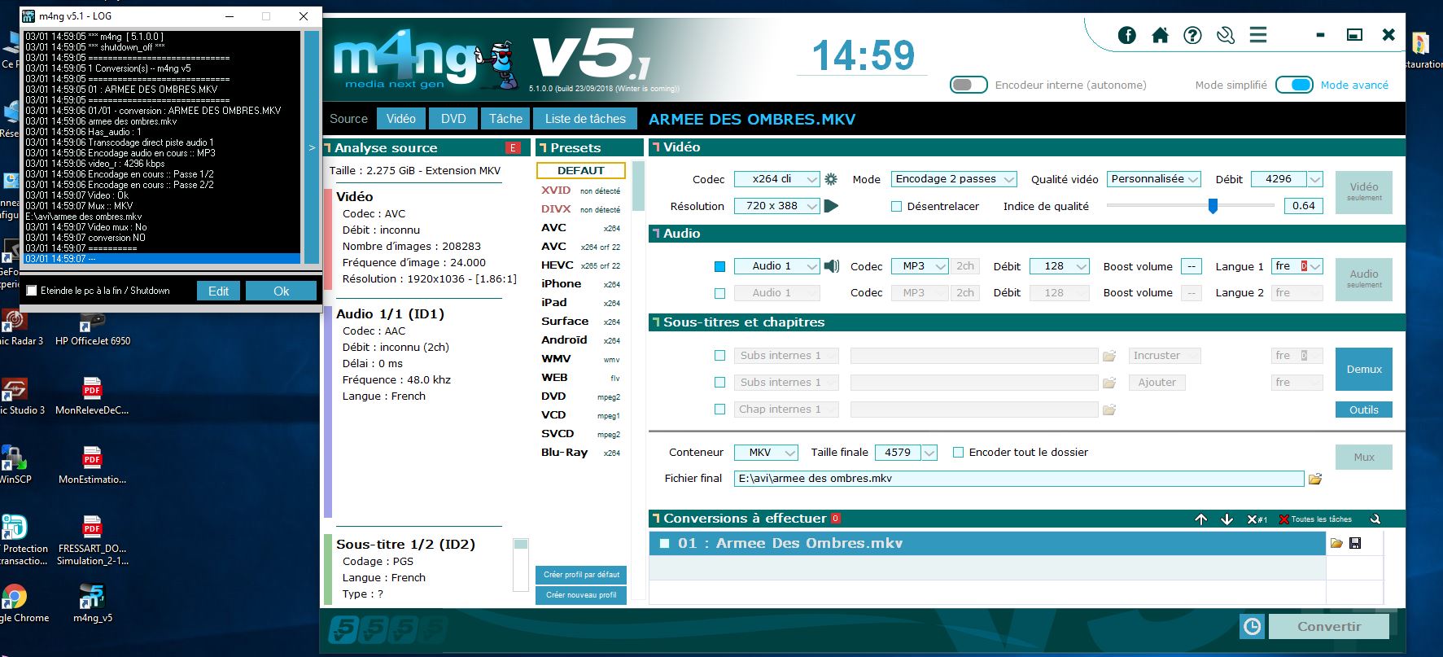The width and height of the screenshot is (1443, 657).
Task: Open Qualité vidéo Personnalisée dropdown
Action: [x=1154, y=179]
